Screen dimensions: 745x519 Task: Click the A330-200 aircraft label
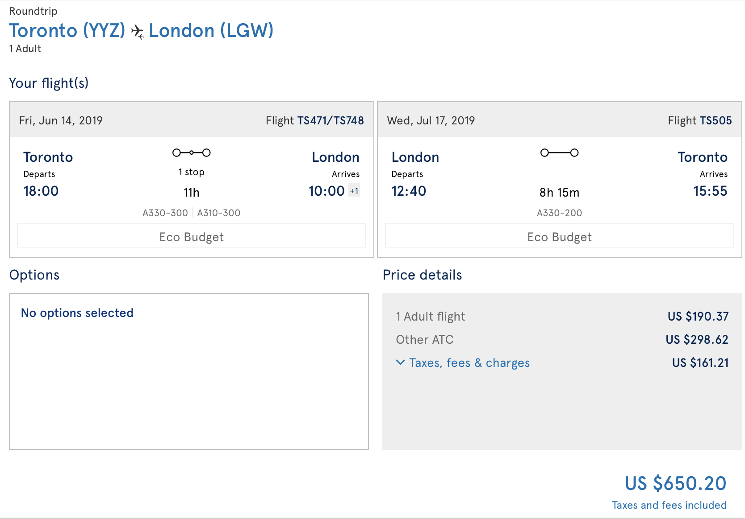(559, 213)
